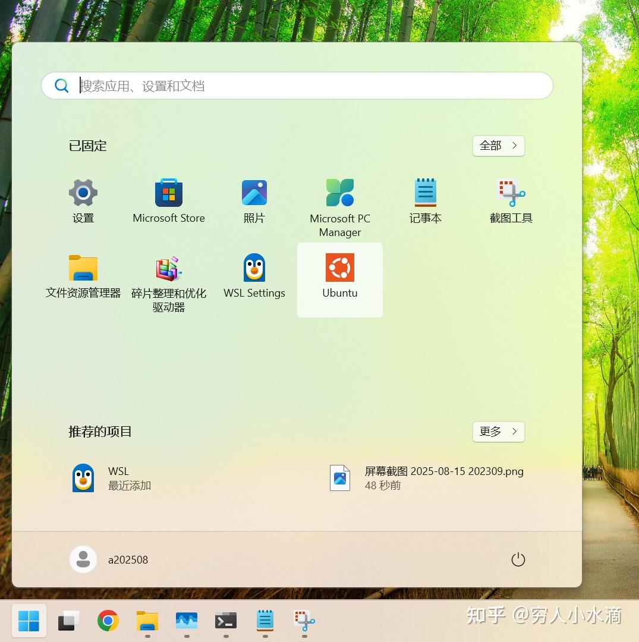Expand 更多 to see more recommendations
639x642 pixels.
pyautogui.click(x=498, y=432)
